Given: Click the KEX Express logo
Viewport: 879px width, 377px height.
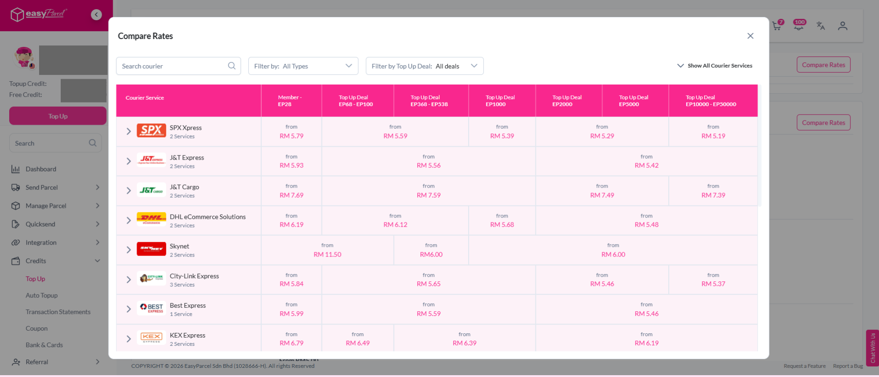Looking at the screenshot, I should (x=151, y=338).
